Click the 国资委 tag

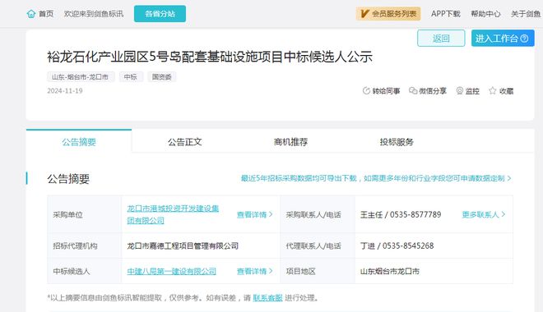point(162,76)
